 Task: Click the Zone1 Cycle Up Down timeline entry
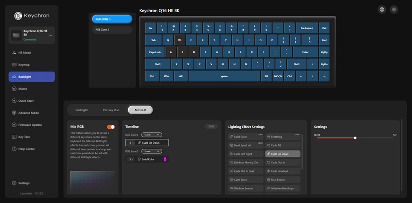click(x=147, y=143)
